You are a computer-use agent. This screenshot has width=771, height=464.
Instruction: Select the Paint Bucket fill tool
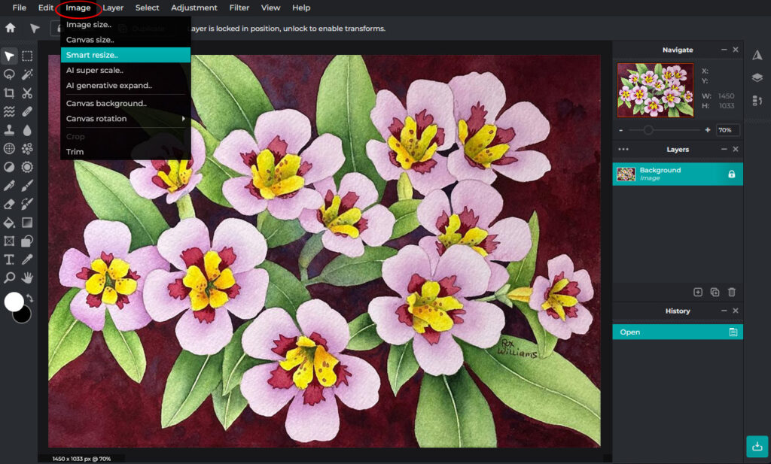click(x=9, y=223)
